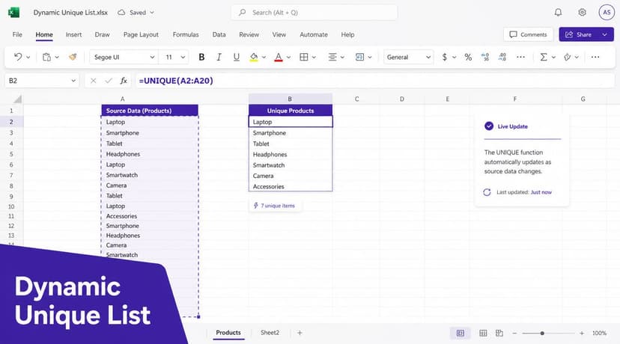This screenshot has height=344, width=620.
Task: Toggle italic formatting
Action: click(219, 57)
